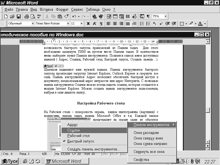Decrease paragraph indent icon
This screenshot has height=165, width=220.
(167, 24)
